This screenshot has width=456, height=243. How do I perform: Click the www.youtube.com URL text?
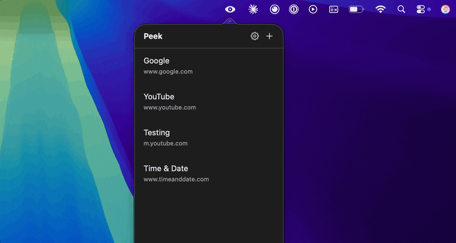(x=170, y=107)
